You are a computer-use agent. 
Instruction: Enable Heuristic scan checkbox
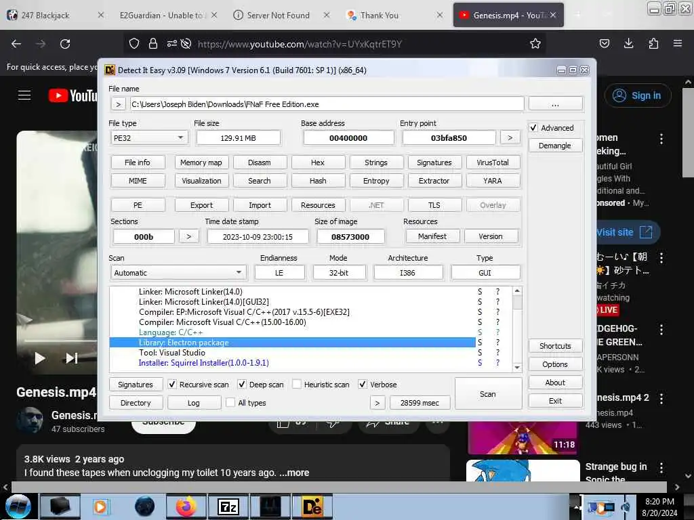pos(297,385)
